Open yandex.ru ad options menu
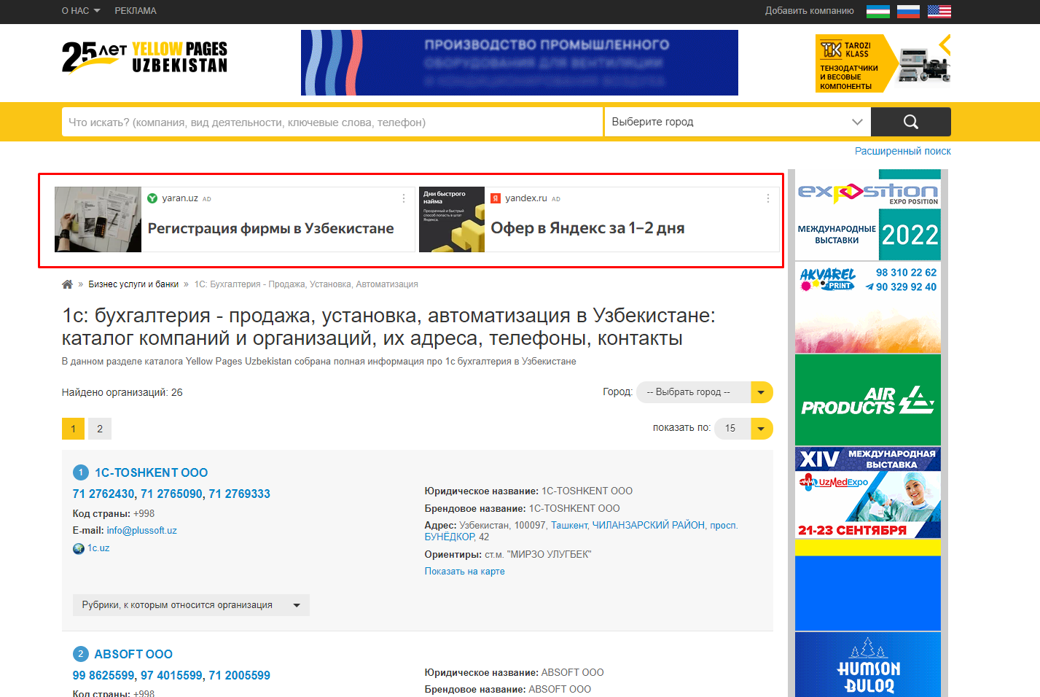 pos(767,198)
